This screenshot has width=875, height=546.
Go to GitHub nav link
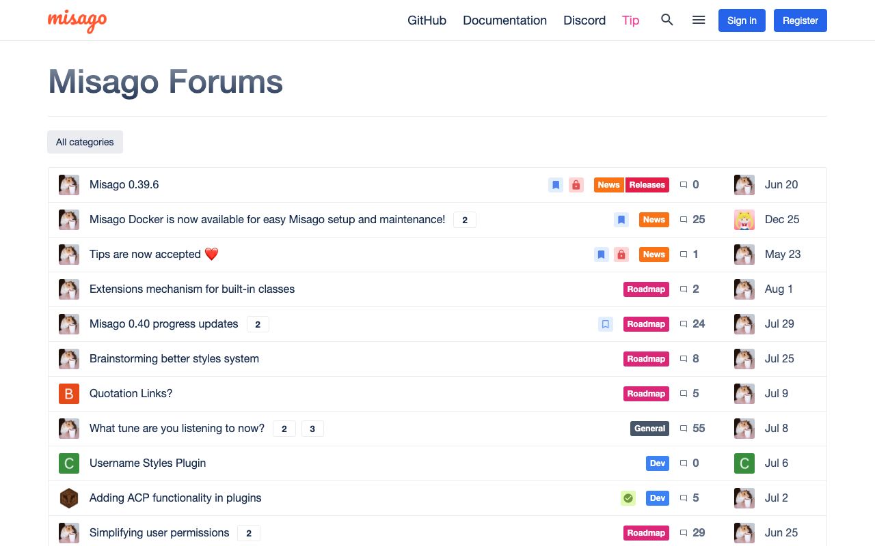[x=427, y=20]
